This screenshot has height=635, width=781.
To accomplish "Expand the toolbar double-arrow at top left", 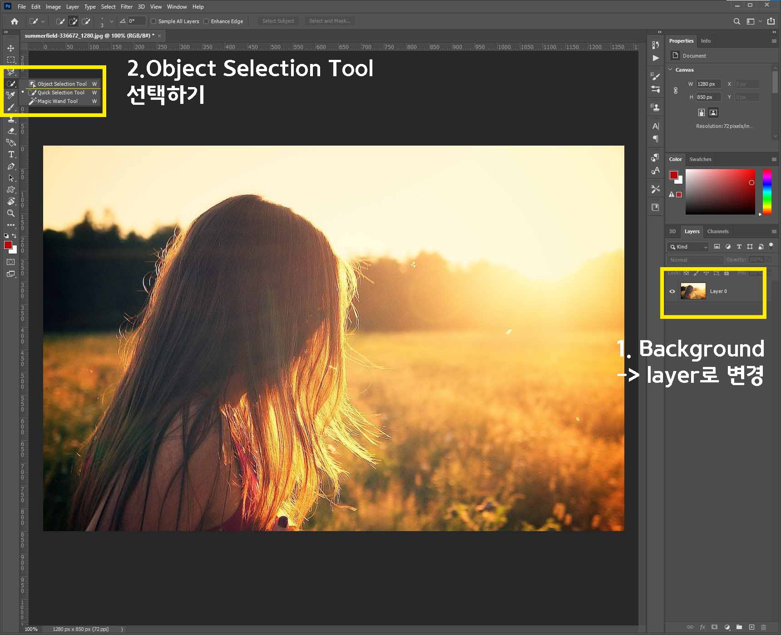I will click(x=6, y=32).
